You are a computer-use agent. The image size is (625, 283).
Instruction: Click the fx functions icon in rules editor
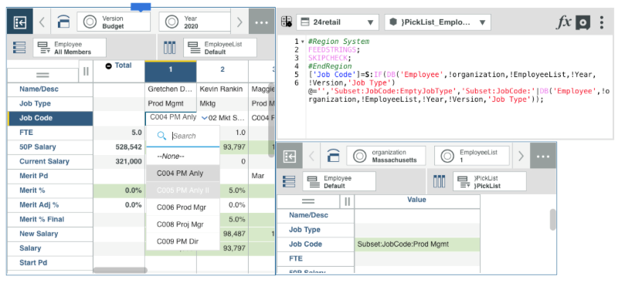tap(564, 22)
